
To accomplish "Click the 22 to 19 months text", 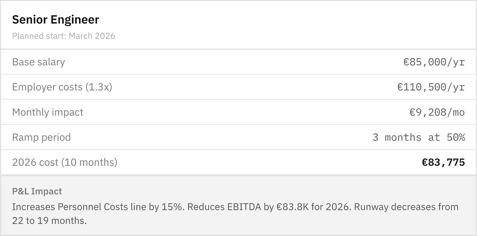I will (49, 221).
